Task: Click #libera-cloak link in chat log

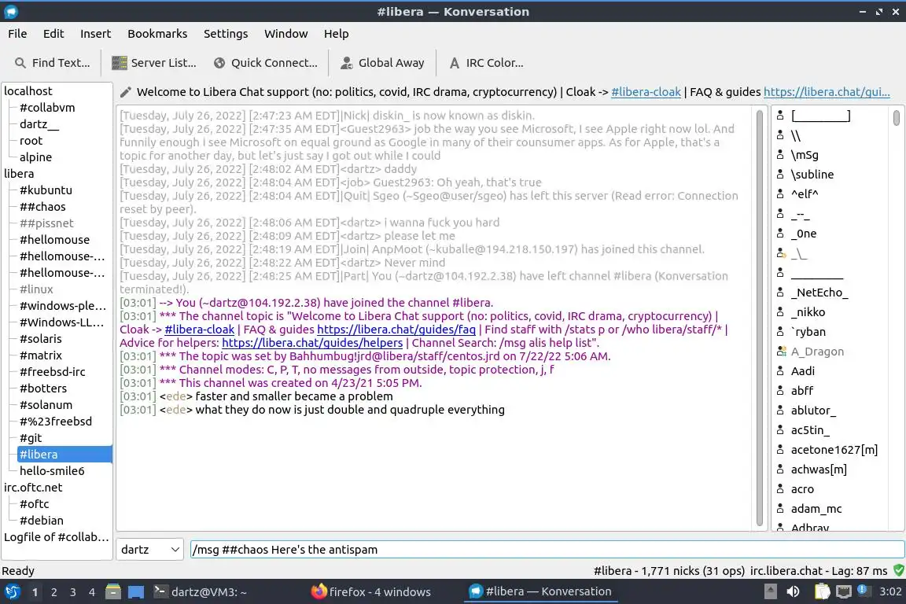Action: coord(199,330)
